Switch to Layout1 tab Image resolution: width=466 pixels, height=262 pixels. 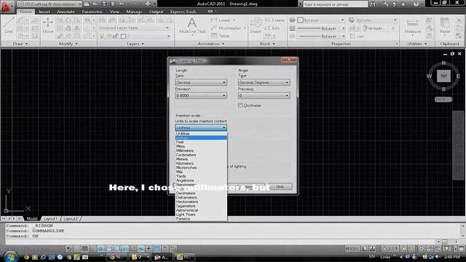tap(50, 218)
